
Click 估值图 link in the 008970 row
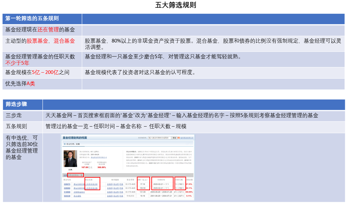(x=110, y=184)
